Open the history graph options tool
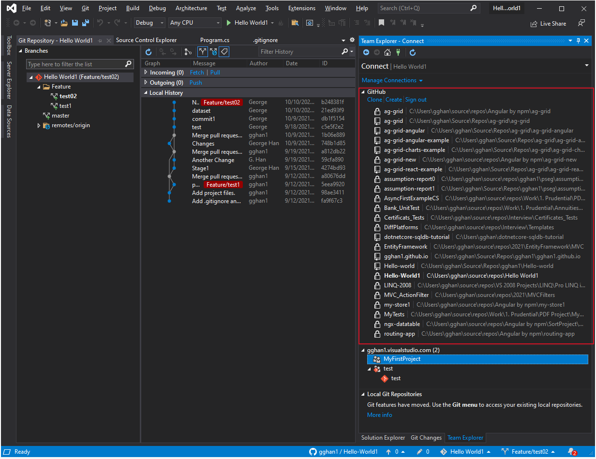Image resolution: width=596 pixels, height=459 pixels. (188, 52)
